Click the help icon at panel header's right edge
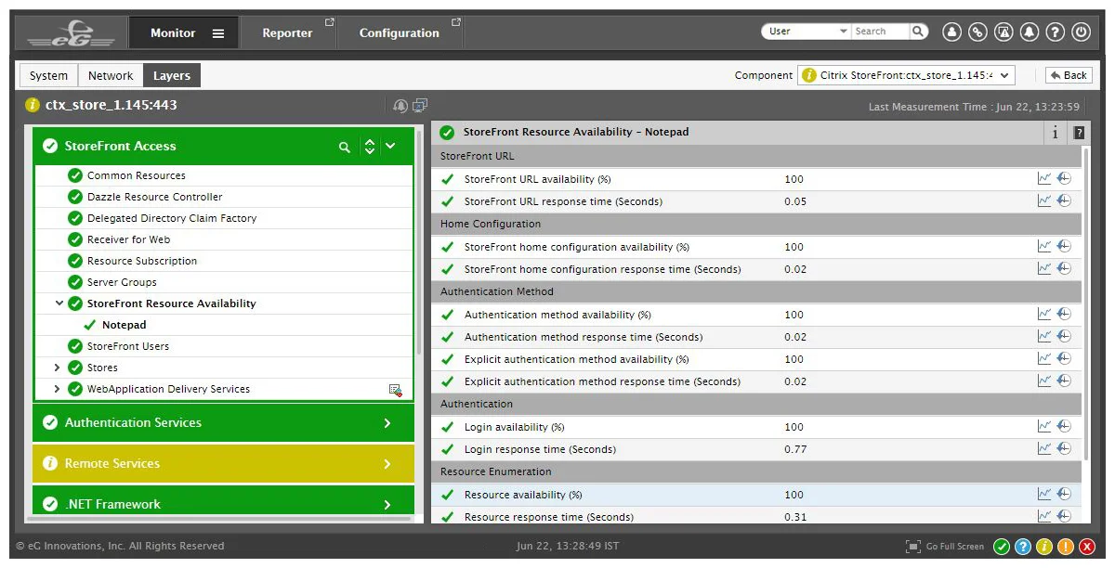Screen dimensions: 1115x568 [1078, 133]
